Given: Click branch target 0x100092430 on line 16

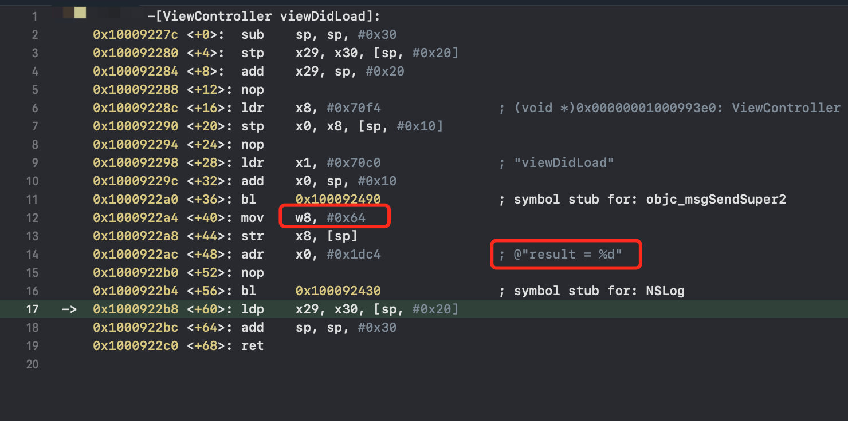Looking at the screenshot, I should (x=338, y=291).
